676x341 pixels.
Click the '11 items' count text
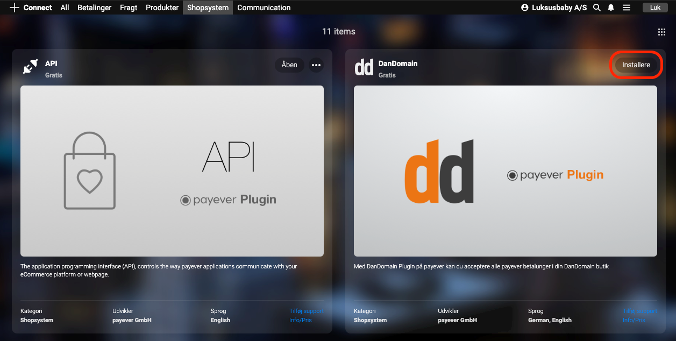(x=339, y=31)
